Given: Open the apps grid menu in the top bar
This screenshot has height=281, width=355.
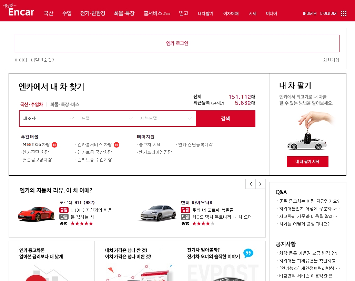Looking at the screenshot, I should (343, 13).
